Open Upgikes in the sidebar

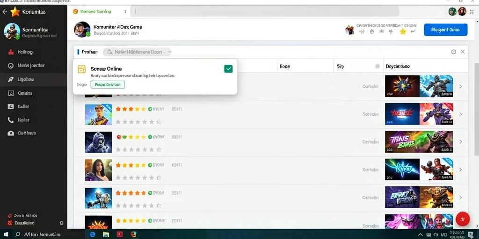pos(34,79)
